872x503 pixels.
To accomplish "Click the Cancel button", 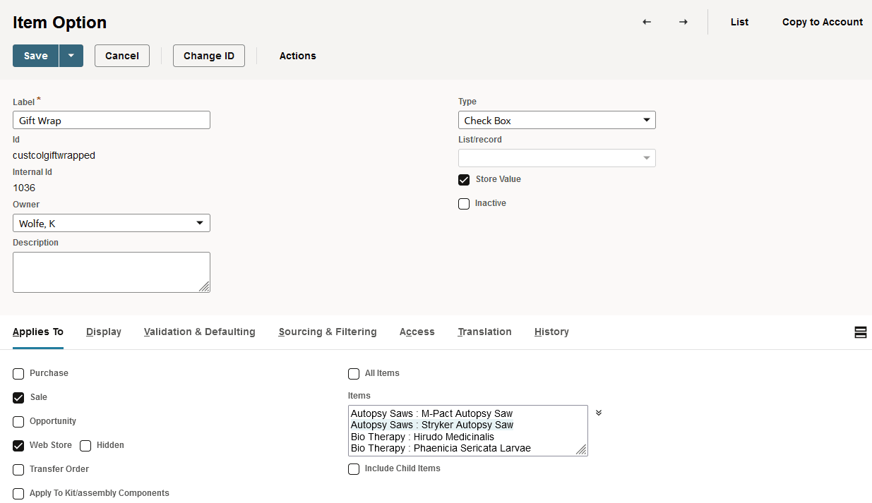I will point(122,56).
